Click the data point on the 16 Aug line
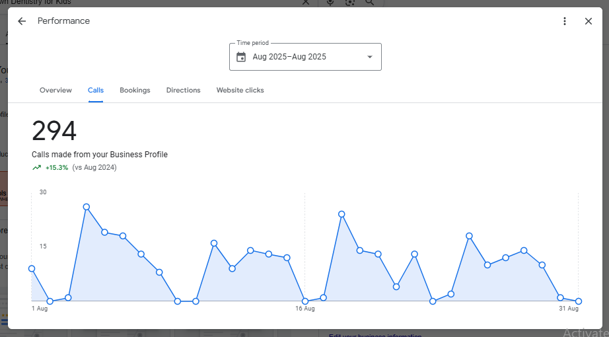 [x=305, y=301]
